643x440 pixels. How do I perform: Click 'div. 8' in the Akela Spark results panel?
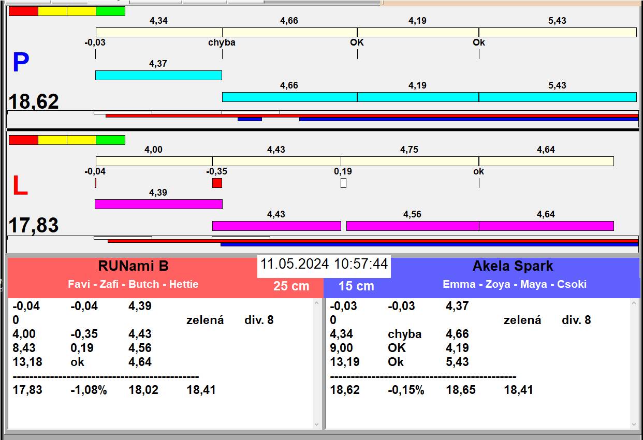click(576, 320)
